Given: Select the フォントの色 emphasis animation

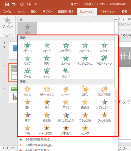Looking at the screenshot, I should (104, 117).
